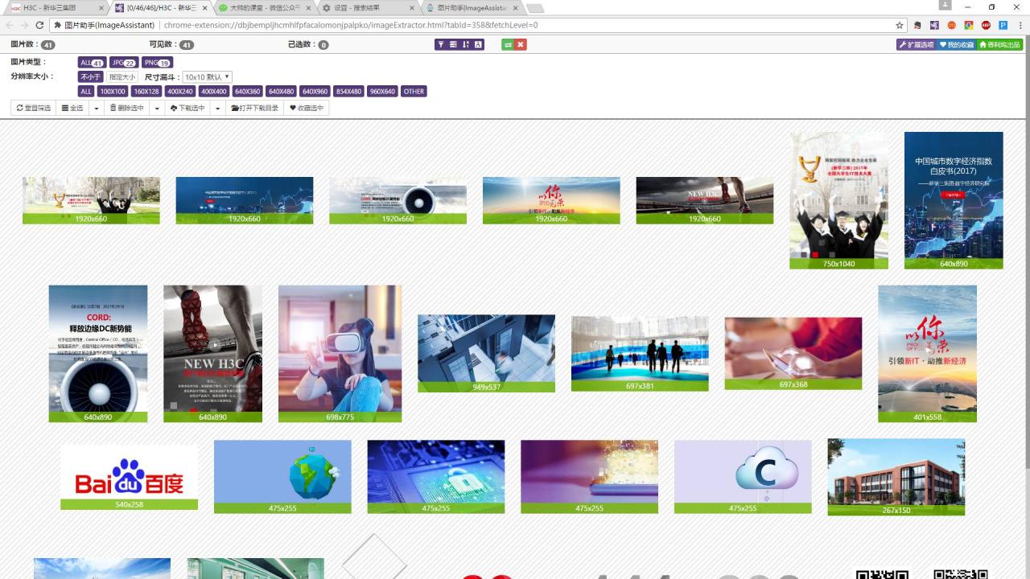Click the red X icon in toolbar
This screenshot has height=579, width=1030.
tap(521, 44)
